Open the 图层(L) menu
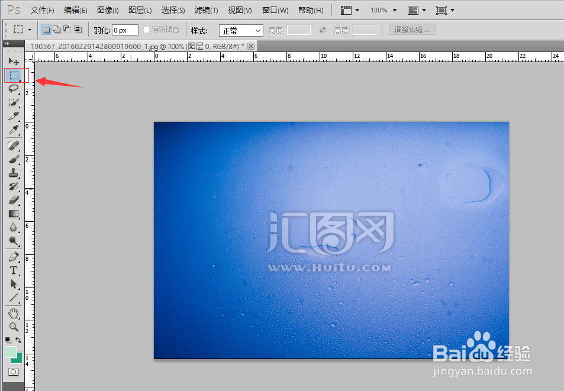The width and height of the screenshot is (564, 391). tap(140, 10)
